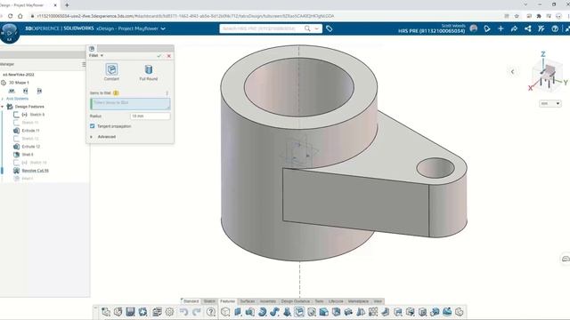Confirm the Fillet with the green checkmark
Image resolution: width=570 pixels, height=320 pixels.
(x=159, y=56)
